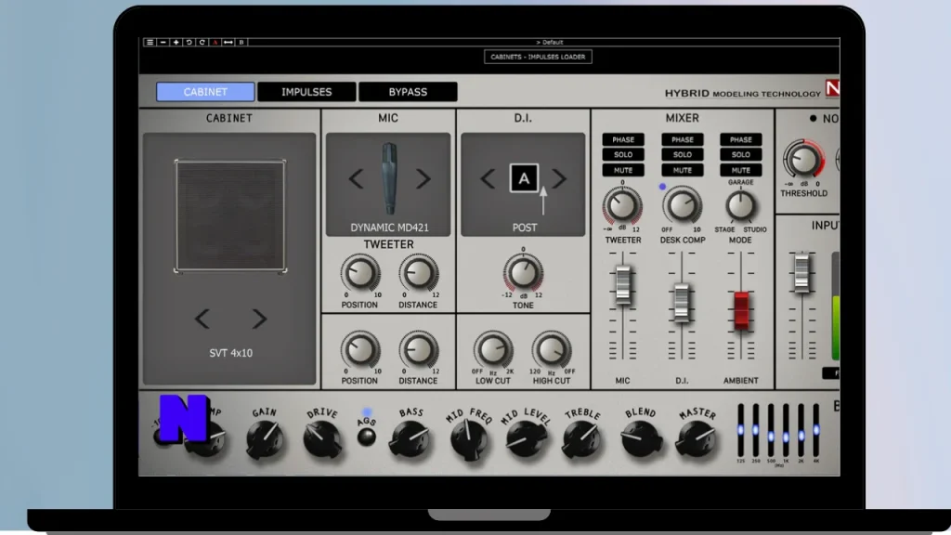951x535 pixels.
Task: Switch to the IMPULSES tab
Action: pyautogui.click(x=306, y=92)
